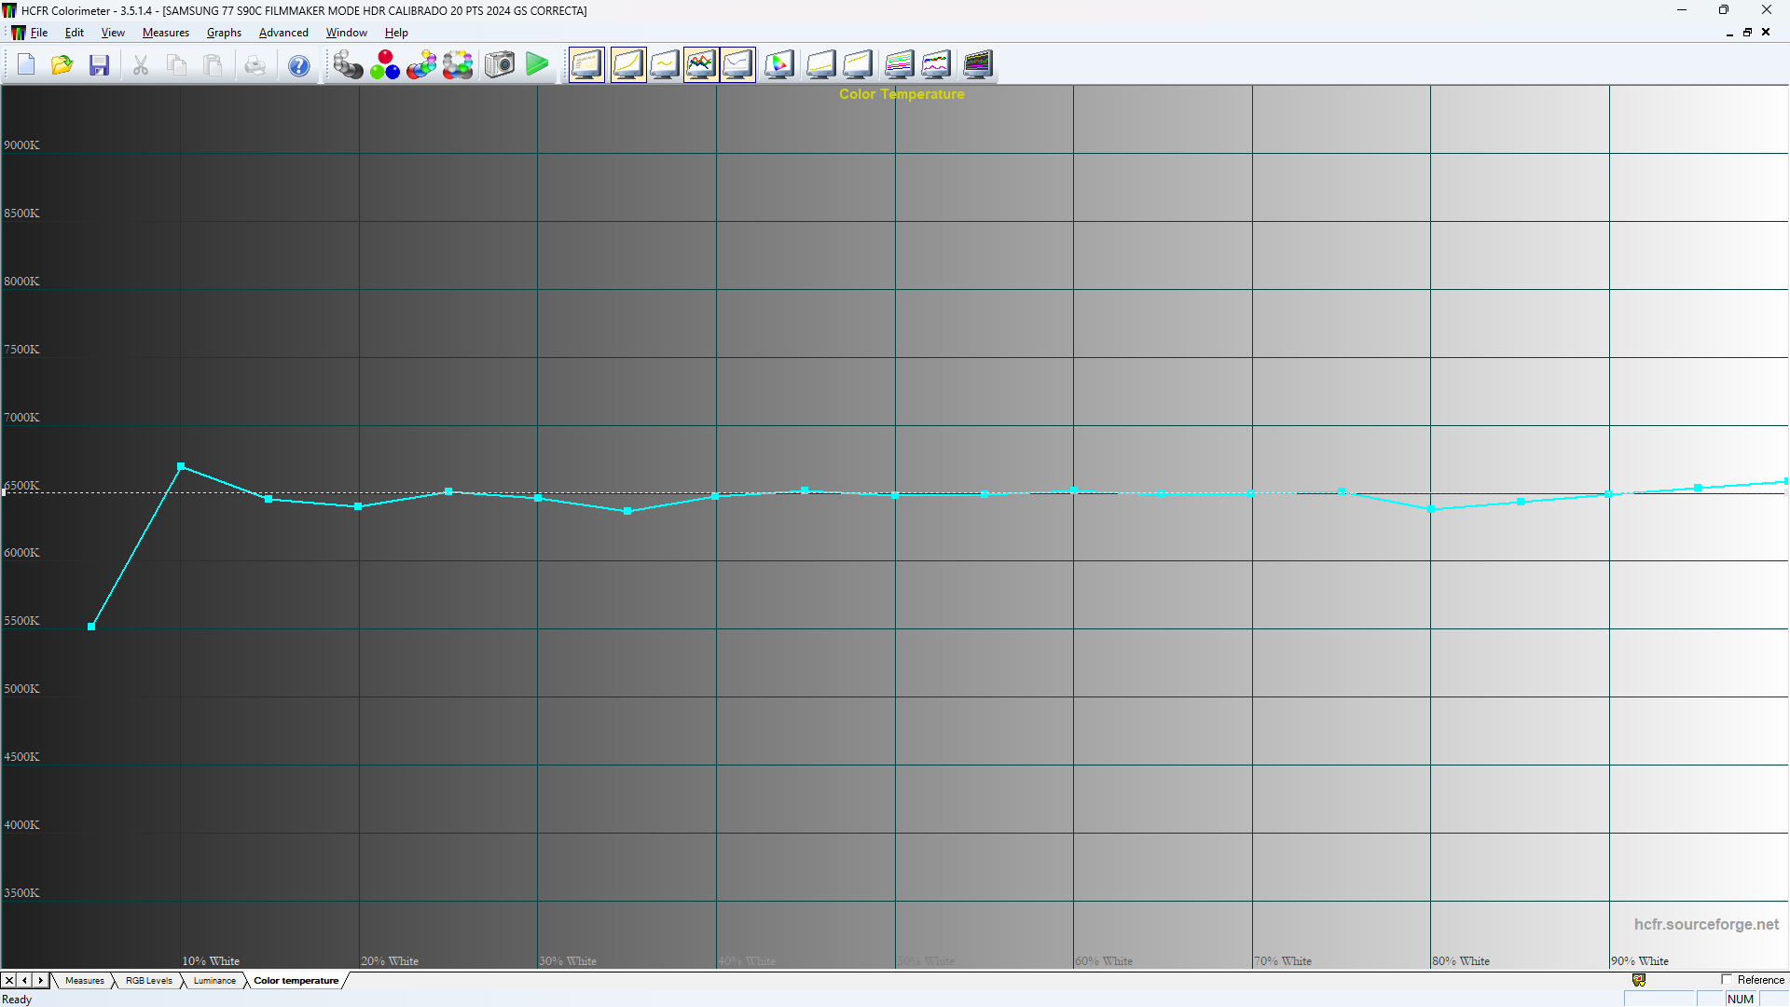Select the RGB generator colors icon
1790x1007 pixels.
coord(385,64)
